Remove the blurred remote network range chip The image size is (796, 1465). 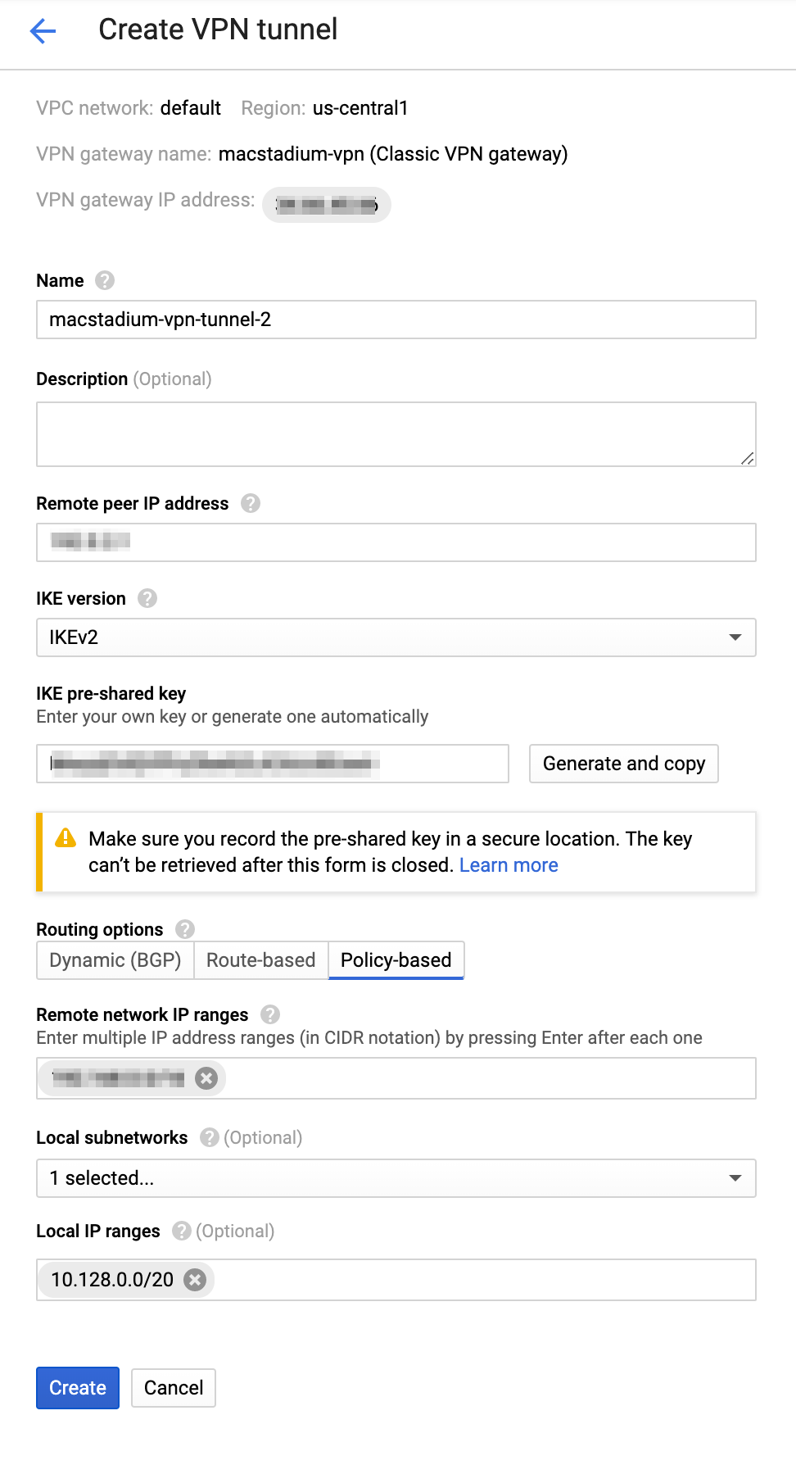(x=206, y=1078)
